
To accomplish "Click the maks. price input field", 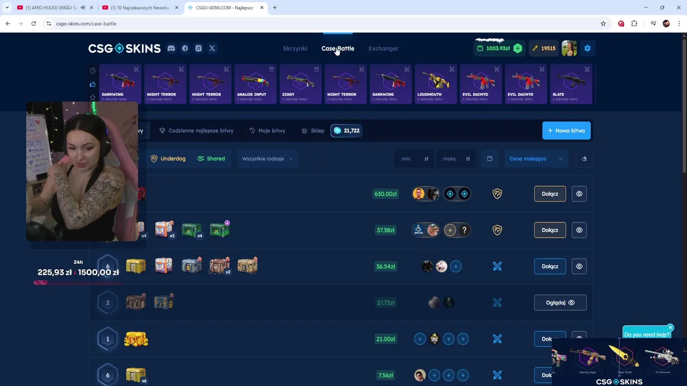I will tap(456, 159).
